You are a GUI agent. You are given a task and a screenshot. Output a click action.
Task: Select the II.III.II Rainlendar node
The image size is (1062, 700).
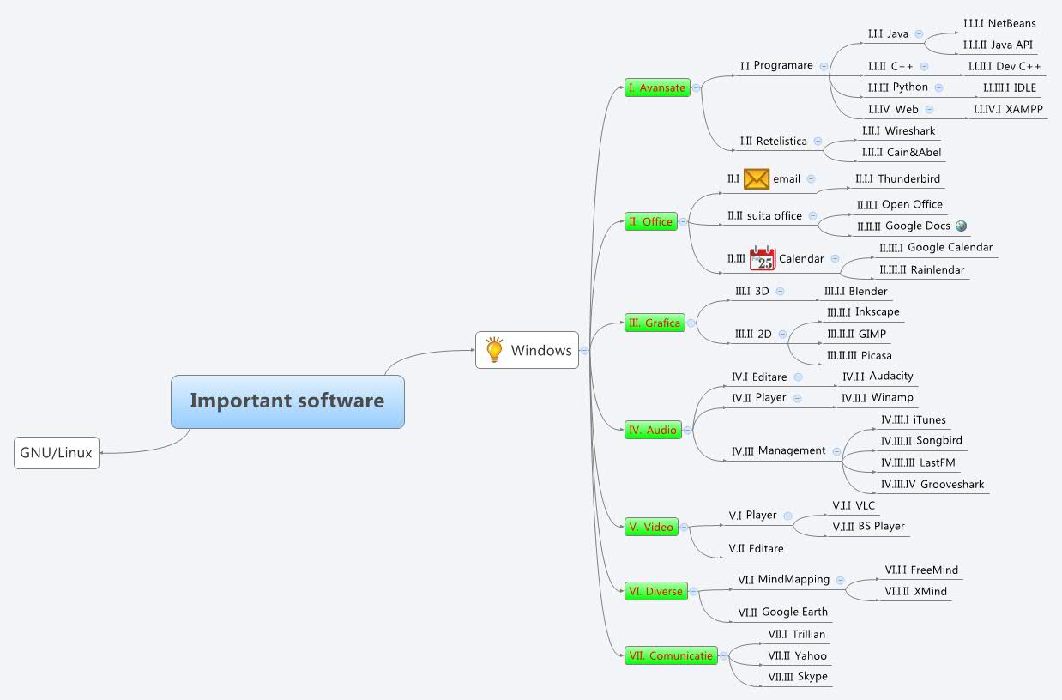click(x=921, y=270)
